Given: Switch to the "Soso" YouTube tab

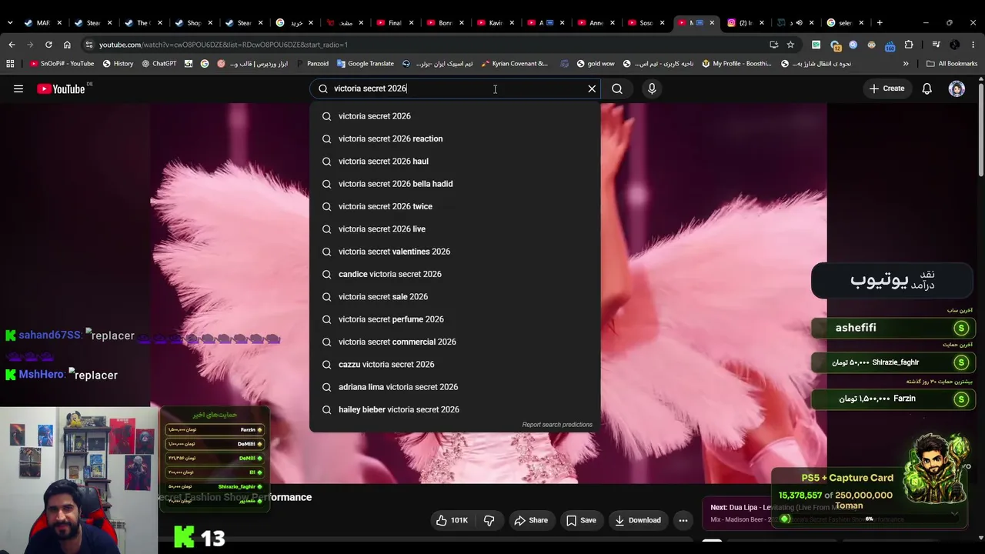Looking at the screenshot, I should [x=646, y=23].
